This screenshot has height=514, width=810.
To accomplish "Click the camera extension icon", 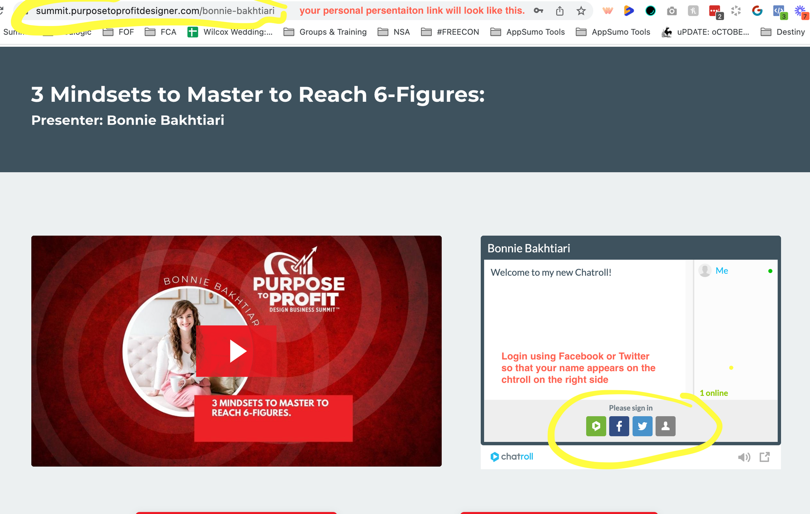I will pyautogui.click(x=672, y=11).
